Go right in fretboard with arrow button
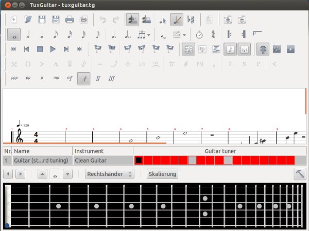This screenshot has height=231, width=309. pos(21,174)
